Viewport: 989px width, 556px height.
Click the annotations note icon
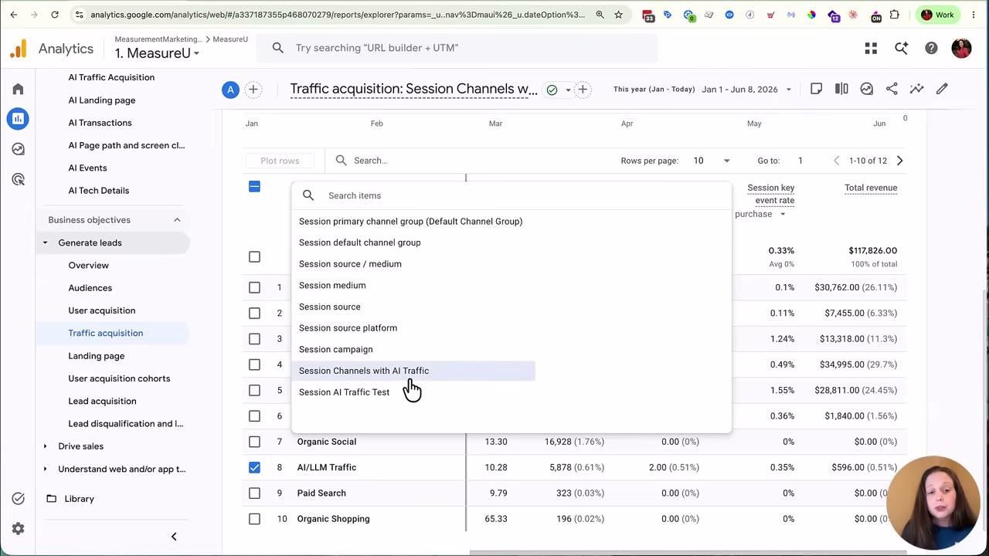click(x=816, y=89)
